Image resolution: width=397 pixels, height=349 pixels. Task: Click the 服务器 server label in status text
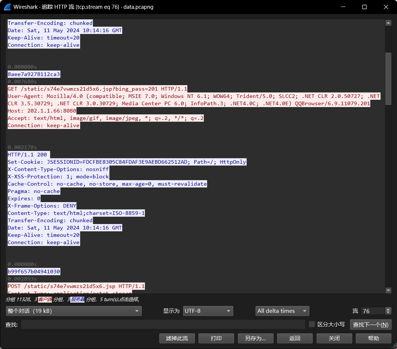(x=78, y=299)
